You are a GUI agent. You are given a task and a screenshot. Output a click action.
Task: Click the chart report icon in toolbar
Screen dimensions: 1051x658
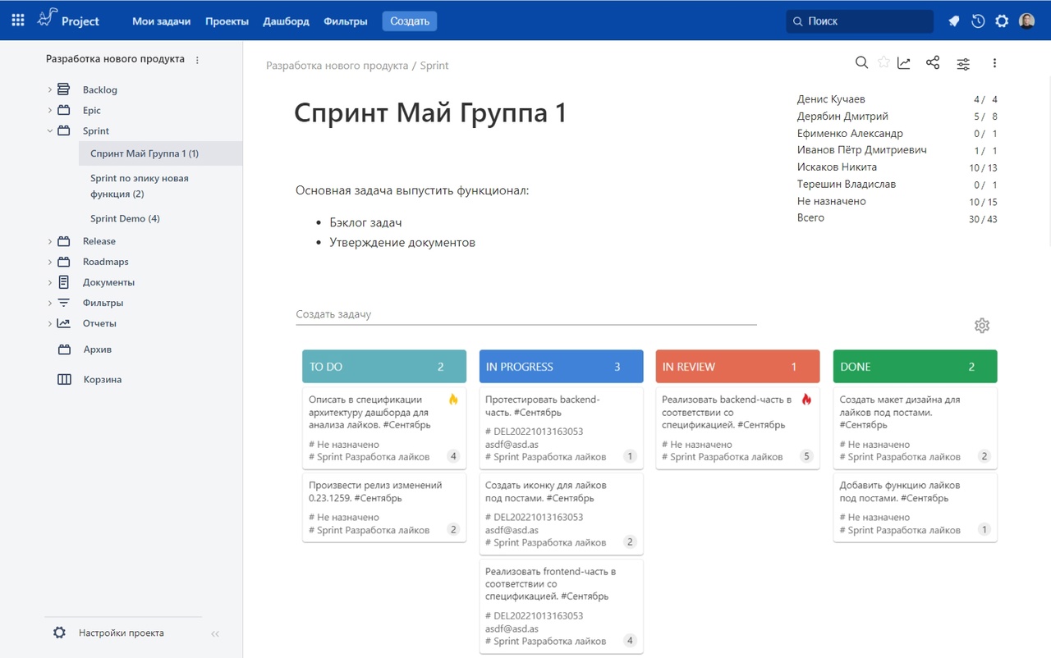tap(904, 63)
